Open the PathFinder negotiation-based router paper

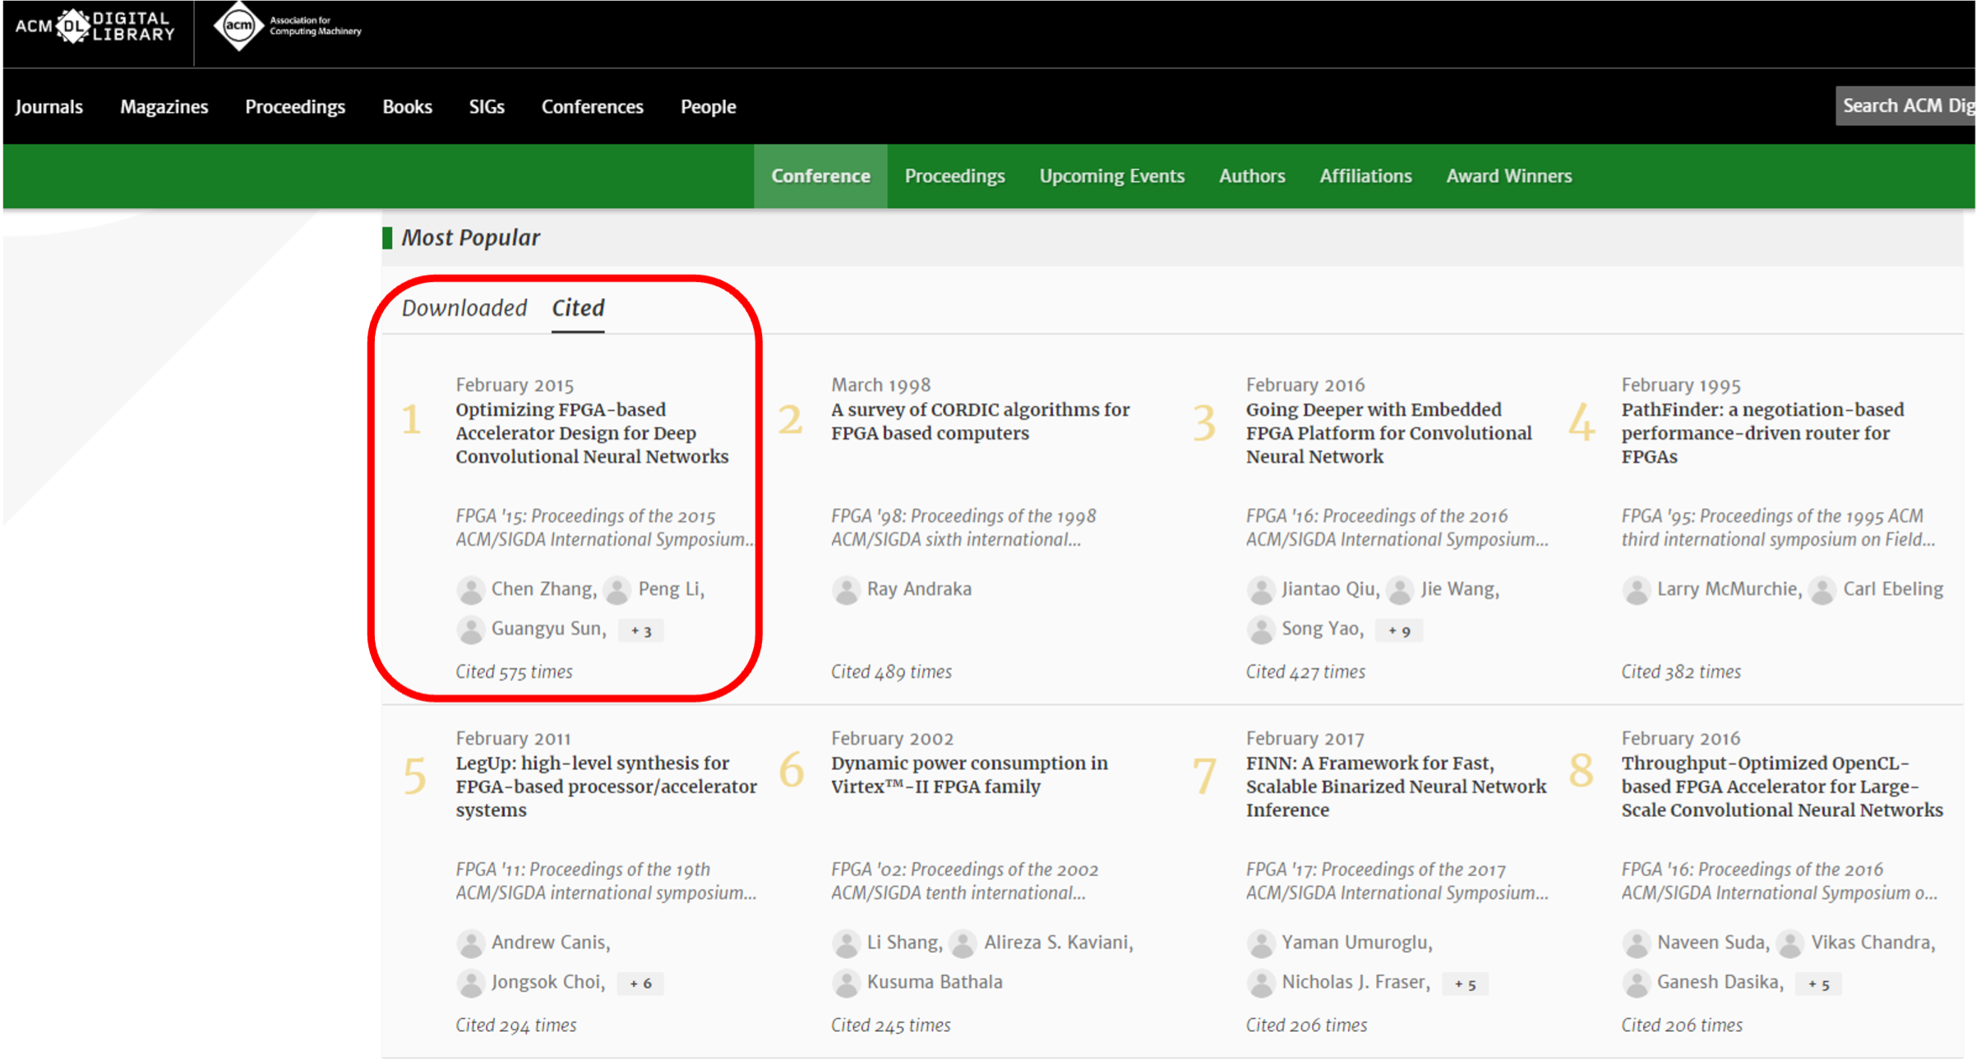click(1762, 433)
